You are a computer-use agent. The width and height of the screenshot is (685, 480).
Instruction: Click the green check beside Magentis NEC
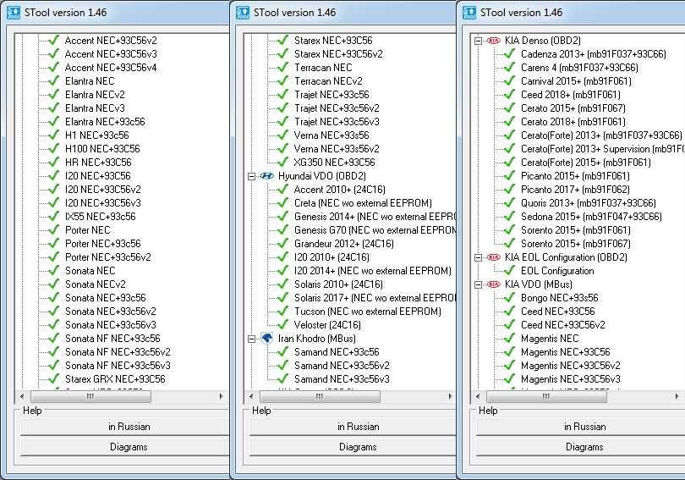pyautogui.click(x=509, y=339)
